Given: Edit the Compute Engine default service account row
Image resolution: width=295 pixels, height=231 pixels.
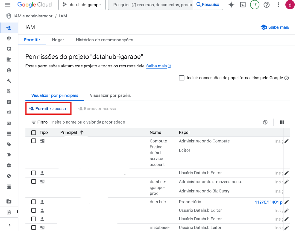Looking at the screenshot, I should pos(286,141).
